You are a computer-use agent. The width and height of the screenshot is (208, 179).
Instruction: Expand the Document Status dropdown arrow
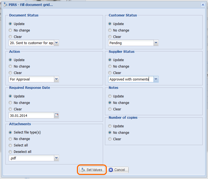(56, 43)
